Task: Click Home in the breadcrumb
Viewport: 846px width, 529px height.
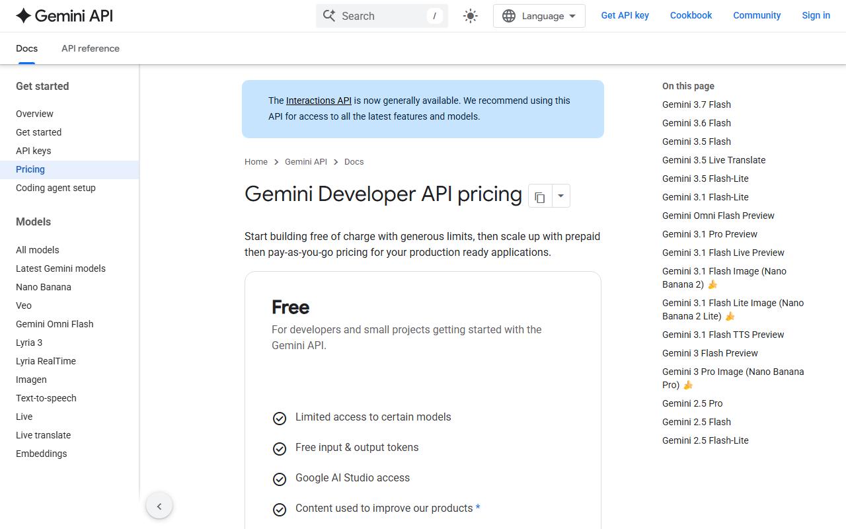Action: click(256, 162)
